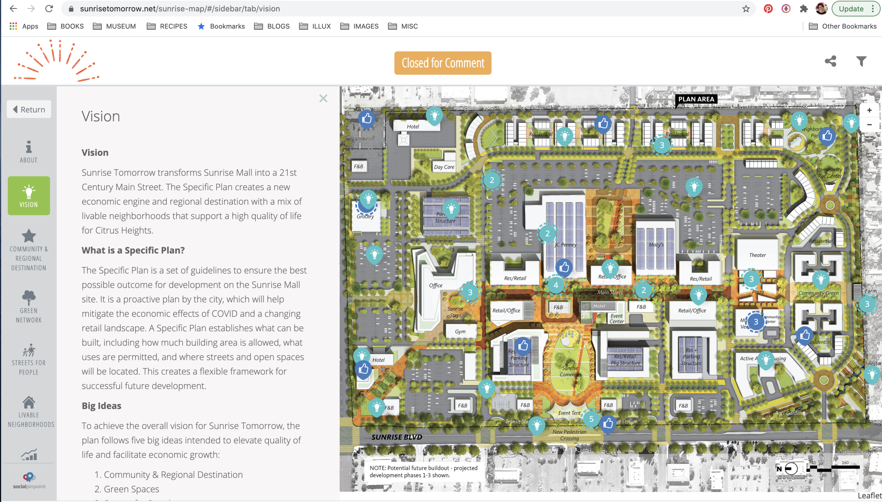Open the About info tab
Image resolution: width=882 pixels, height=502 pixels.
click(29, 152)
